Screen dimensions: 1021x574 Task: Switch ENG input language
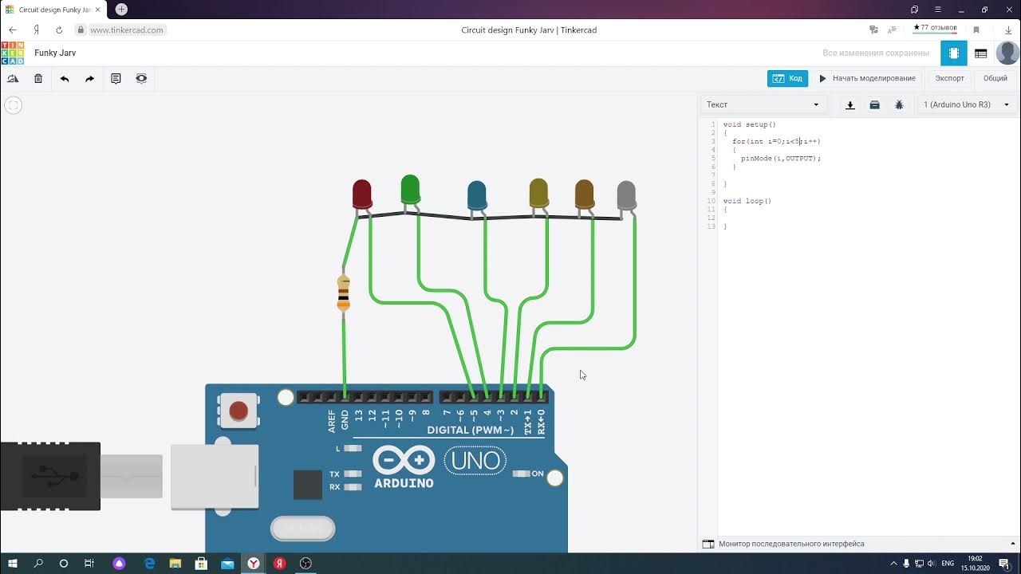948,563
